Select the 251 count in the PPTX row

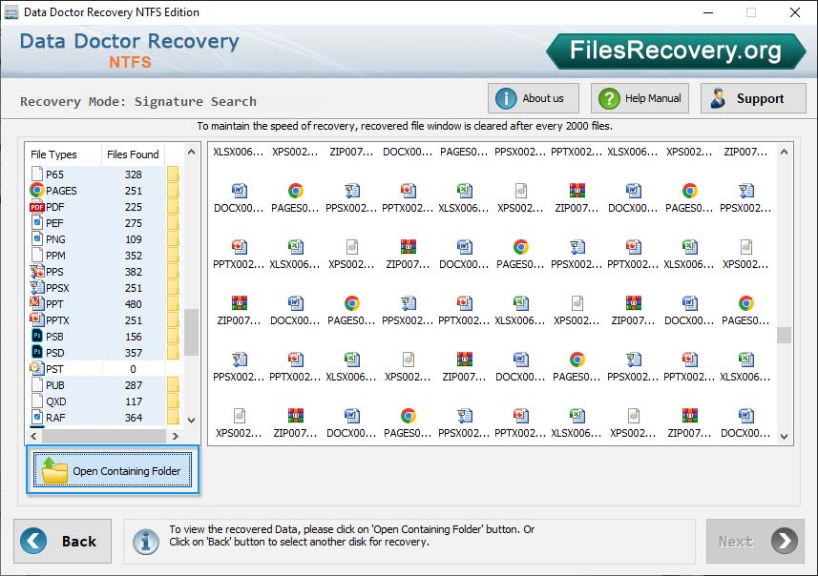coord(133,320)
